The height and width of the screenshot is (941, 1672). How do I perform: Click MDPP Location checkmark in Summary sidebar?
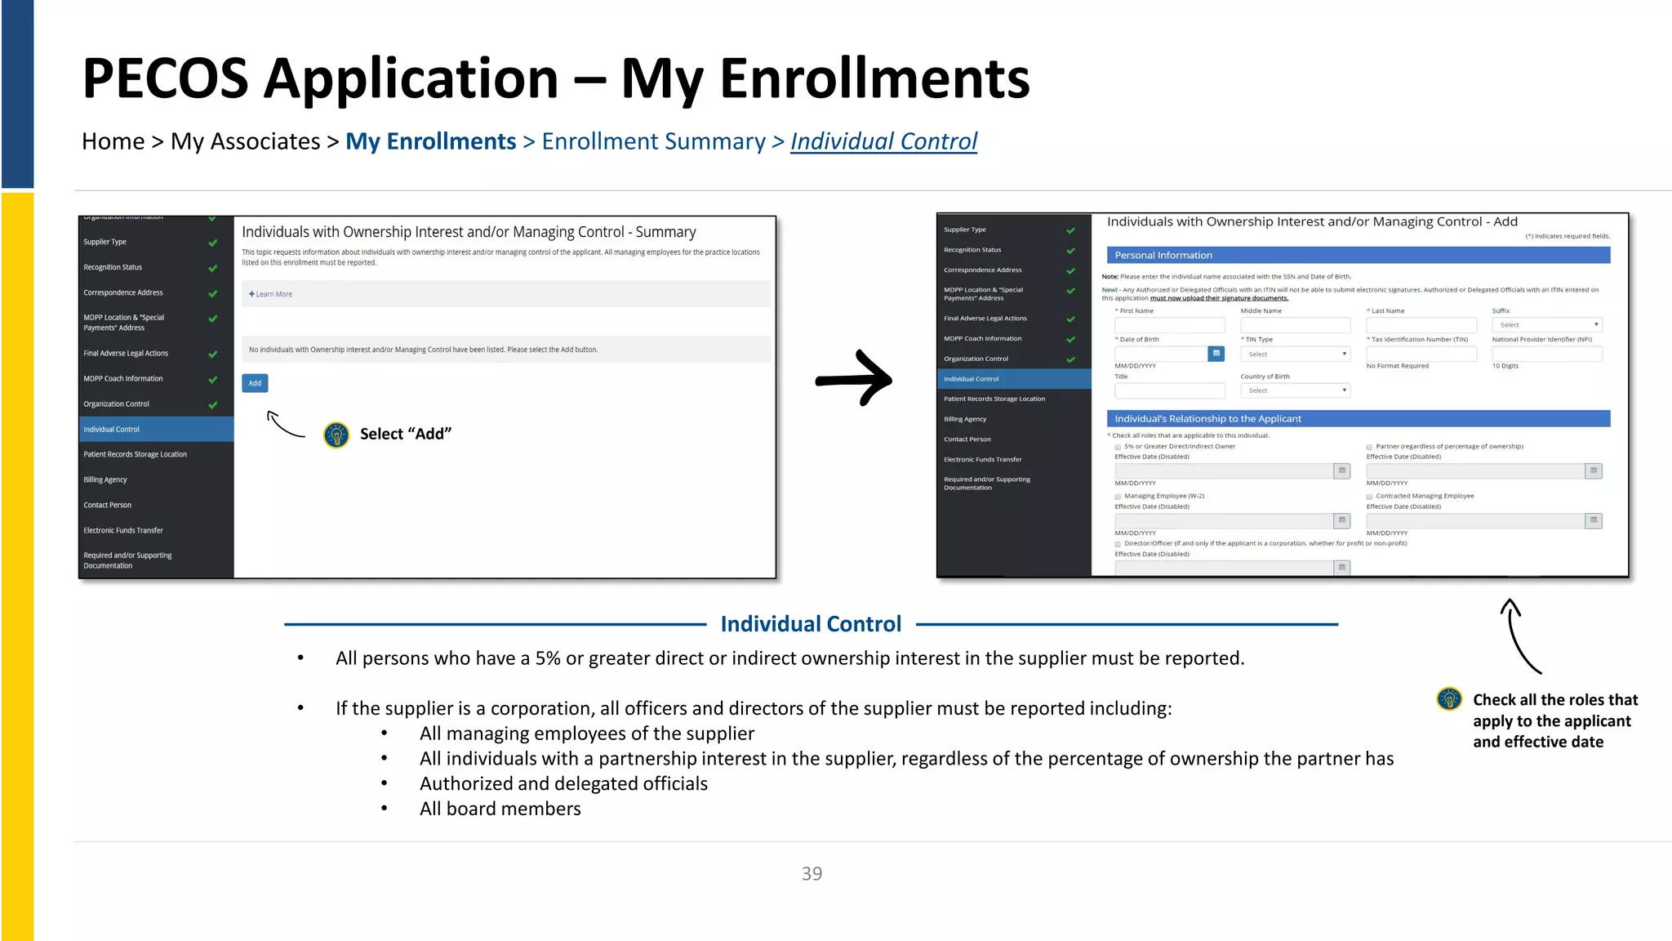coord(213,319)
